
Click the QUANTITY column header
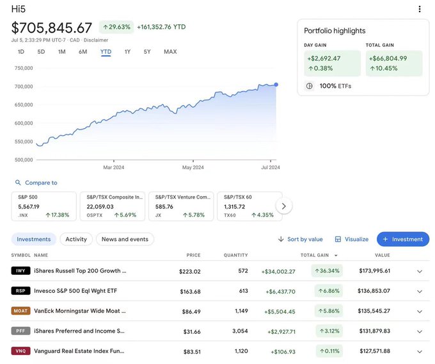pyautogui.click(x=236, y=255)
